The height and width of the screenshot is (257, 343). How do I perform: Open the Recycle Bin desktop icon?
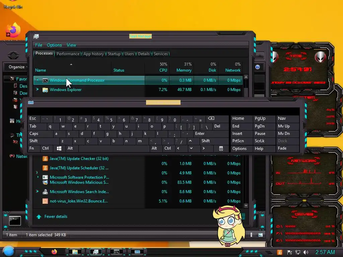pos(13,4)
